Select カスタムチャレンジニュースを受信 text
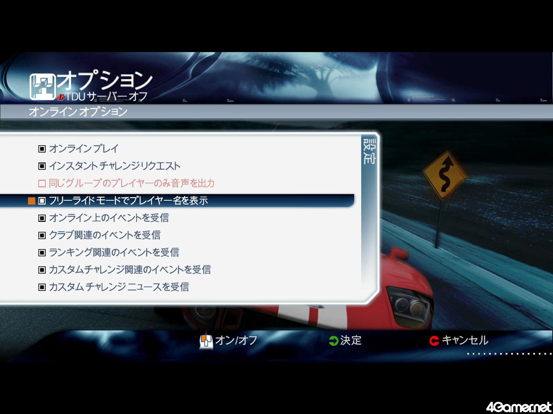Viewport: 553px width, 414px height. point(119,287)
